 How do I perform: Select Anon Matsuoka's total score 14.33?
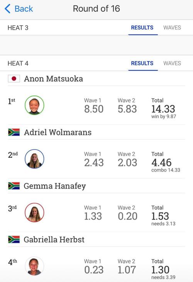click(163, 109)
